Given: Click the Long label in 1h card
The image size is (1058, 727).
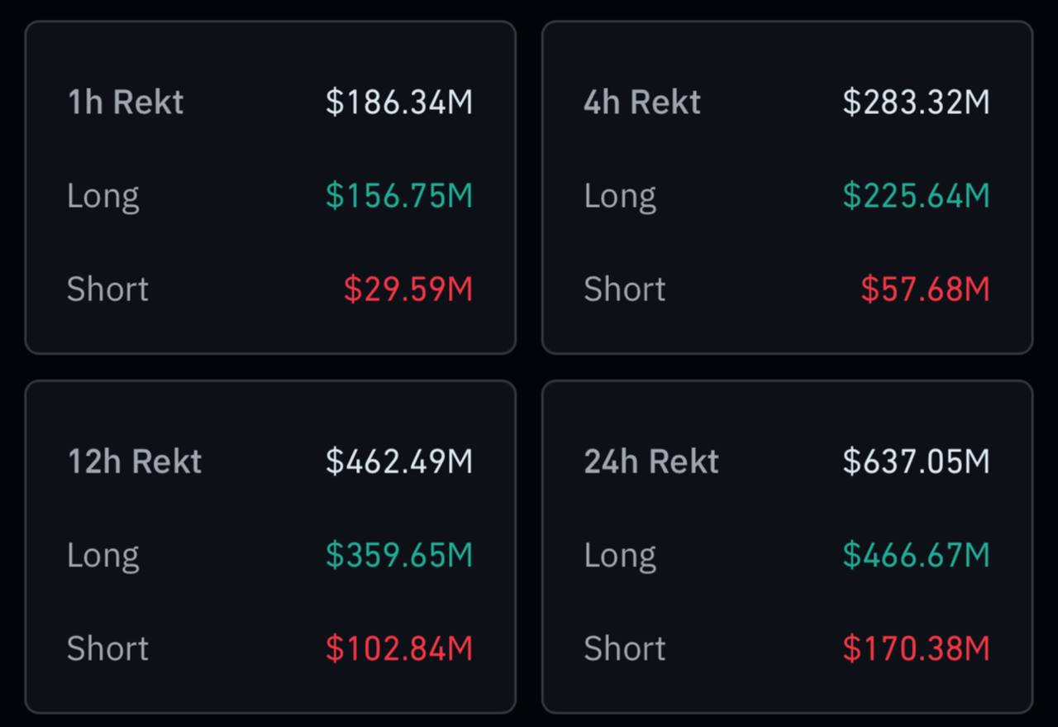Looking at the screenshot, I should pyautogui.click(x=102, y=196).
